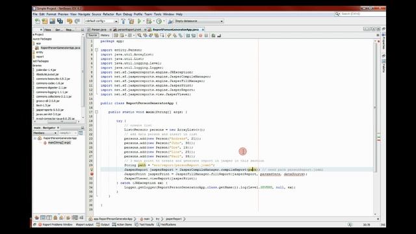This screenshot has width=416, height=234.
Task: Collapse the import block fold marker
Action: point(97,50)
